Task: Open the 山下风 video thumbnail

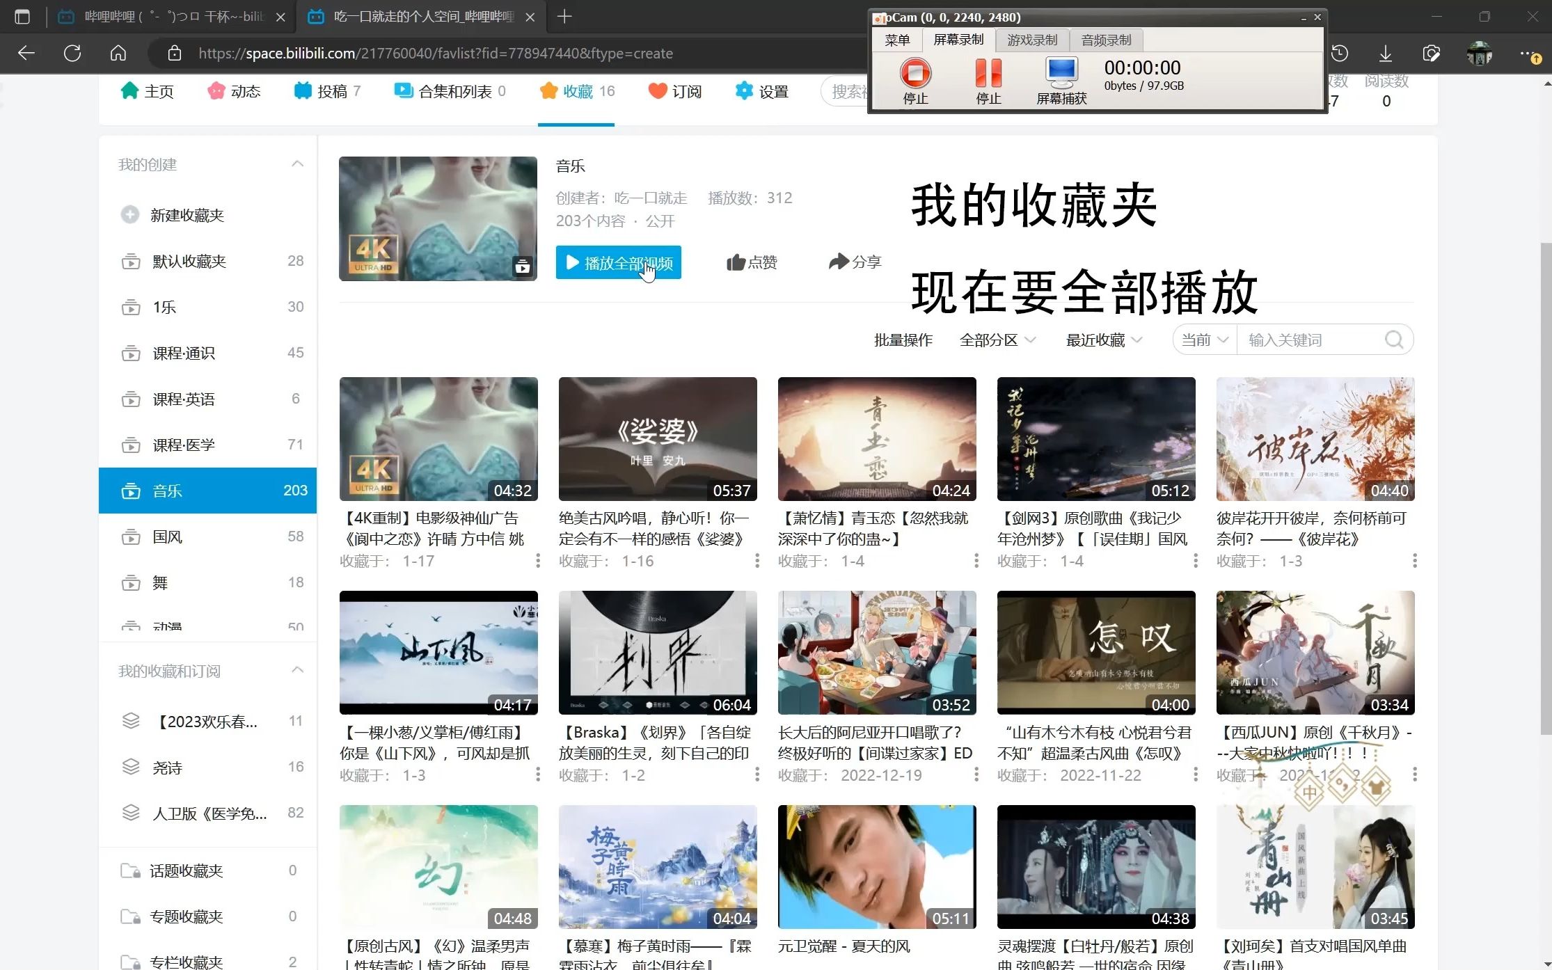Action: point(438,653)
